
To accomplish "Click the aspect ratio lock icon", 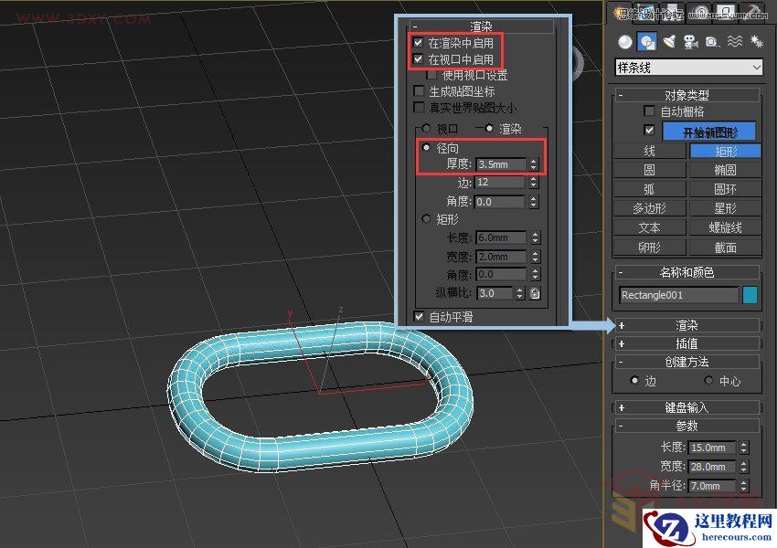I will [535, 293].
